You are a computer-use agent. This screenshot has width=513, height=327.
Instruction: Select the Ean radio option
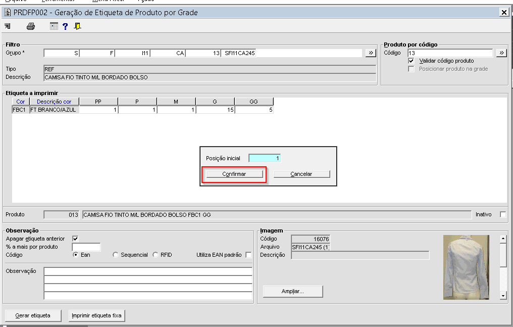point(76,255)
